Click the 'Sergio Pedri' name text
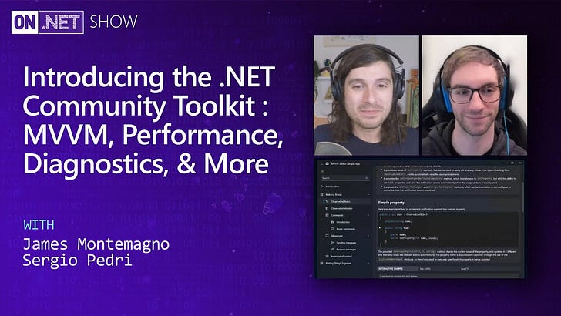Viewport: 561px width, 316px height. coord(77,261)
